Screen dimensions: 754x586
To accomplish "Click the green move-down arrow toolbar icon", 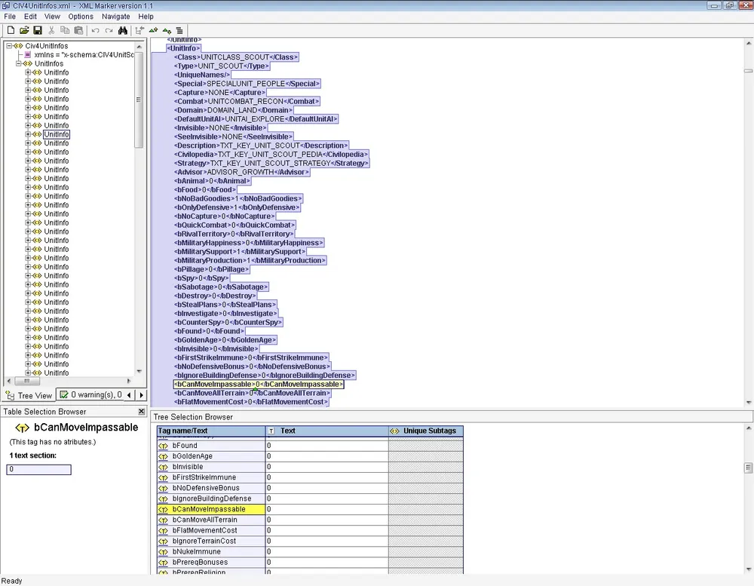I will point(166,30).
